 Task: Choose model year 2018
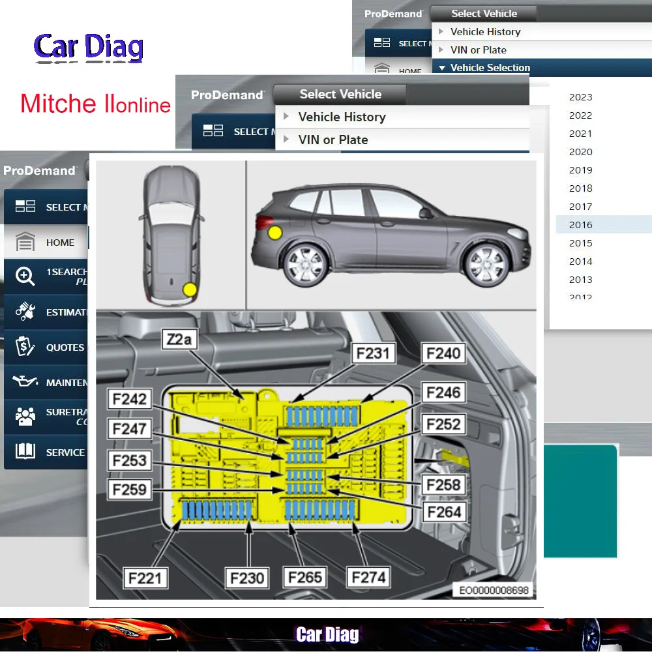coord(580,188)
